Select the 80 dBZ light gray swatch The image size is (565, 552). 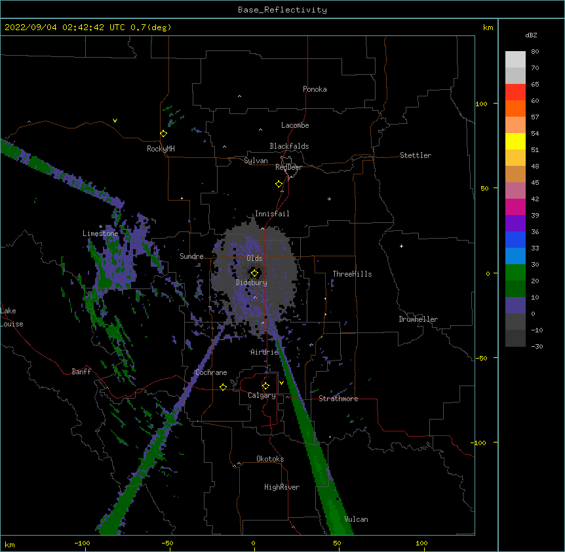pos(515,59)
